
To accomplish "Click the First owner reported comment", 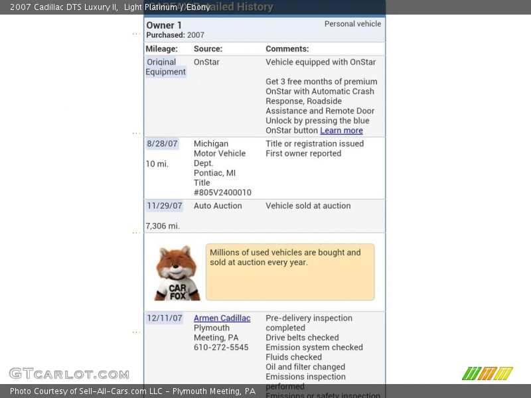I will coord(303,154).
